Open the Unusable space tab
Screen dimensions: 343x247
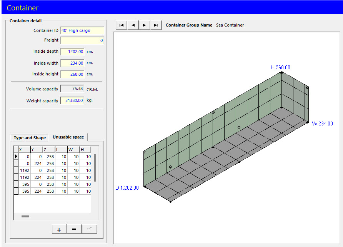pyautogui.click(x=68, y=137)
